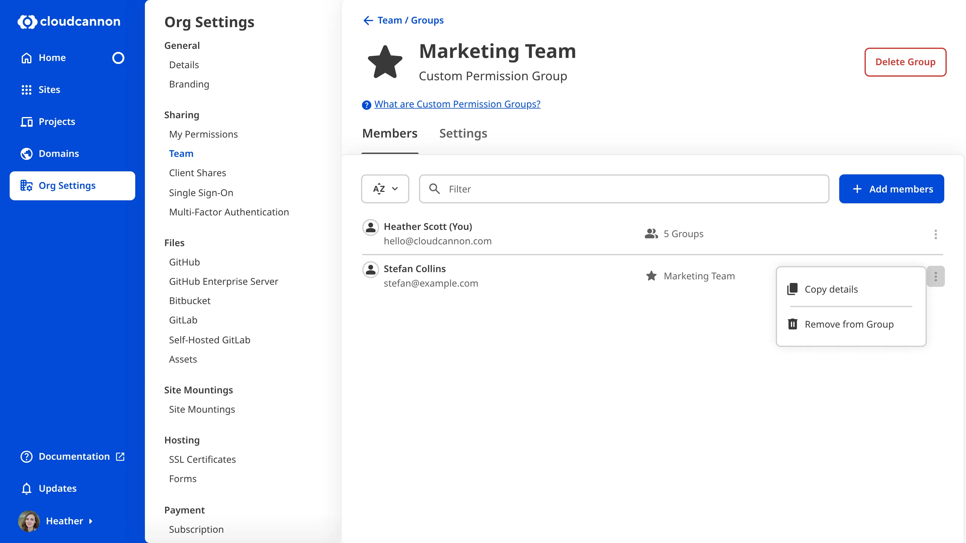Open Forms under Hosting
The height and width of the screenshot is (543, 966).
pos(183,479)
